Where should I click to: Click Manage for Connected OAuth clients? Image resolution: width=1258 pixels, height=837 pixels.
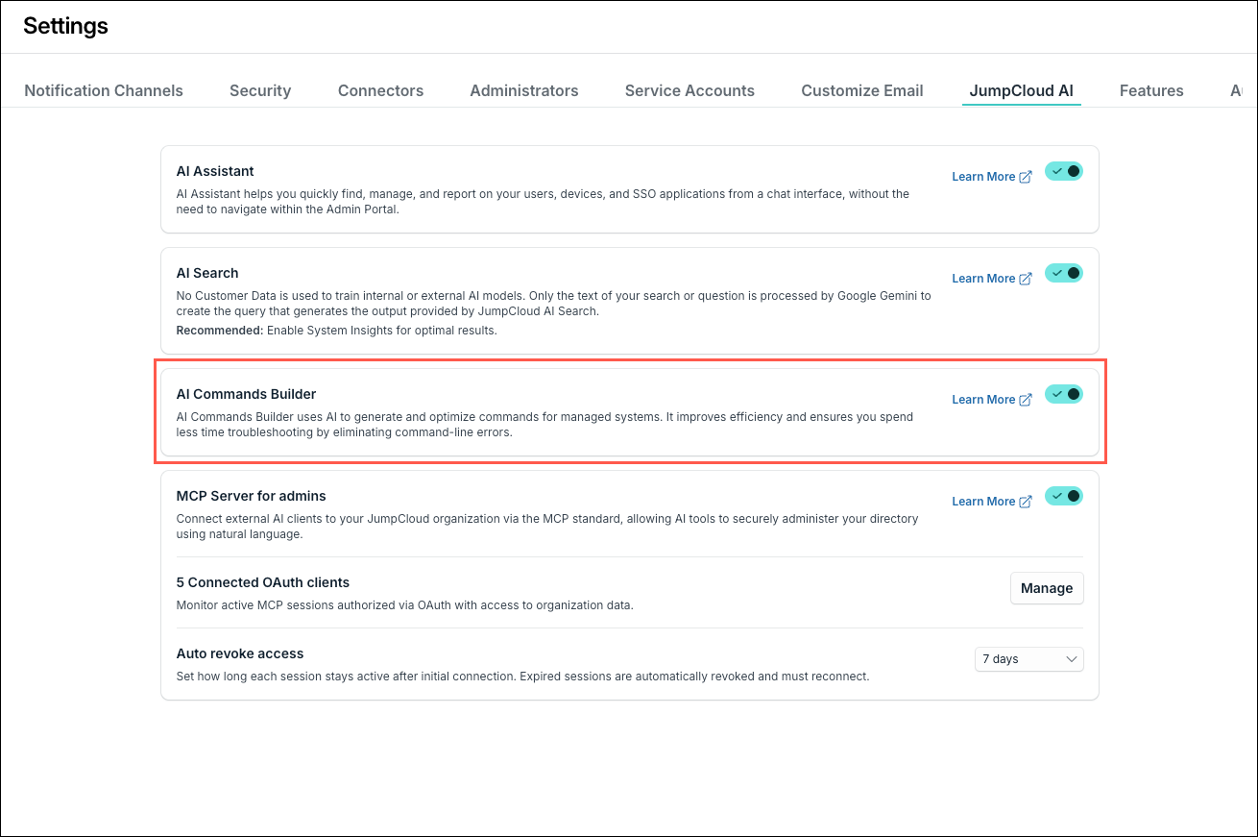tap(1047, 588)
